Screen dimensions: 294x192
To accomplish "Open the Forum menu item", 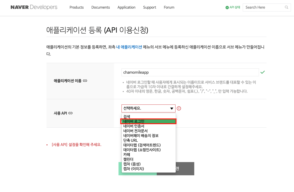I will (x=169, y=7).
